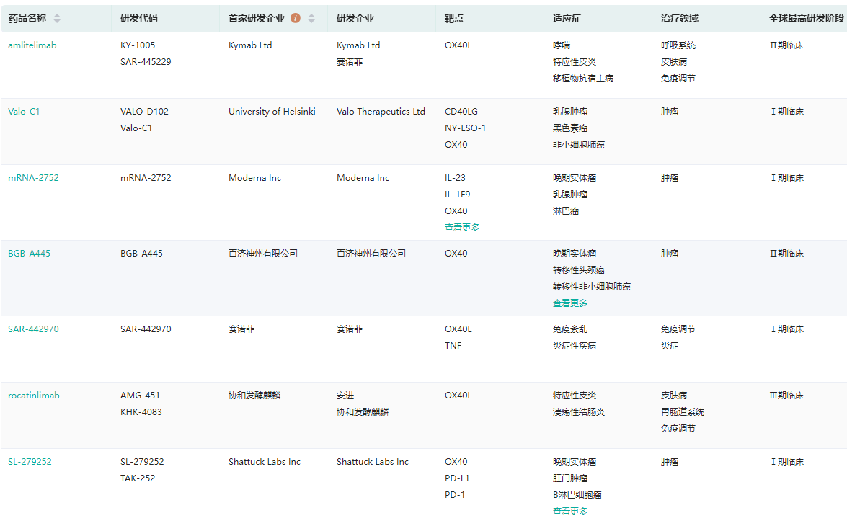Click the 靶点 column header
Screen dimensions: 847x521
pos(453,18)
